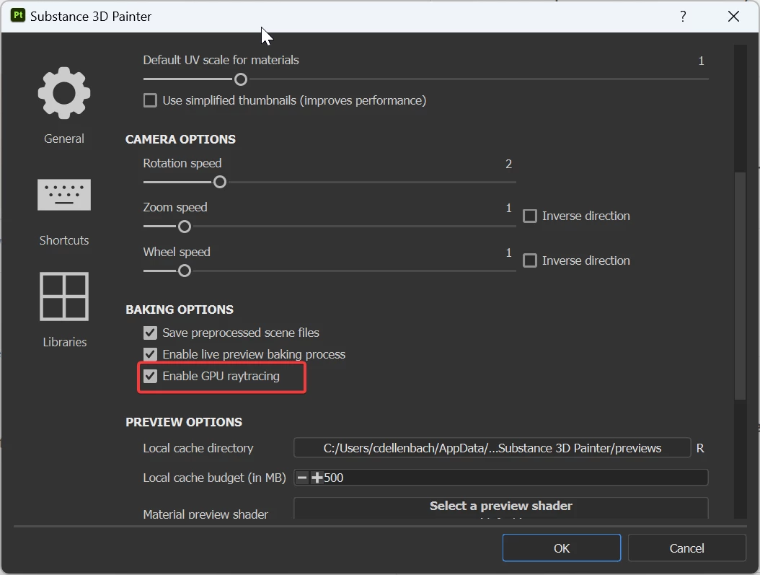
Task: Close the Substance 3D Painter dialog
Action: click(x=733, y=17)
